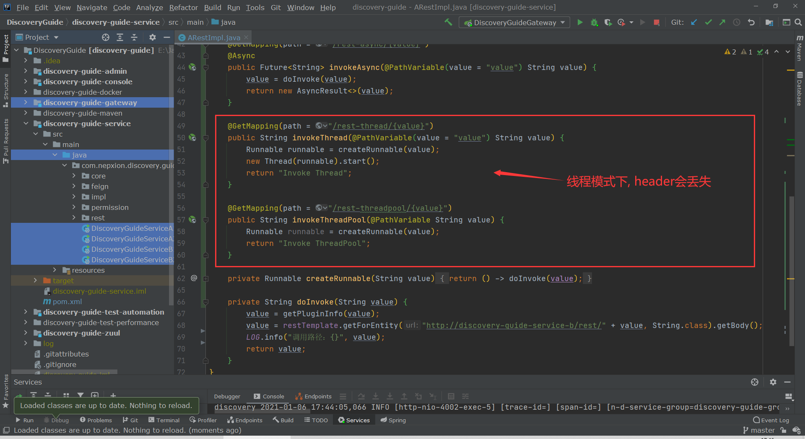This screenshot has height=439, width=805.
Task: Commit changes to Git
Action: pos(708,22)
